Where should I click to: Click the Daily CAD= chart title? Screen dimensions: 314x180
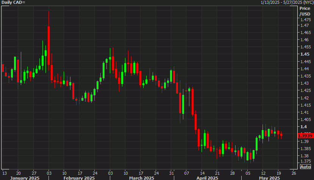13,2
